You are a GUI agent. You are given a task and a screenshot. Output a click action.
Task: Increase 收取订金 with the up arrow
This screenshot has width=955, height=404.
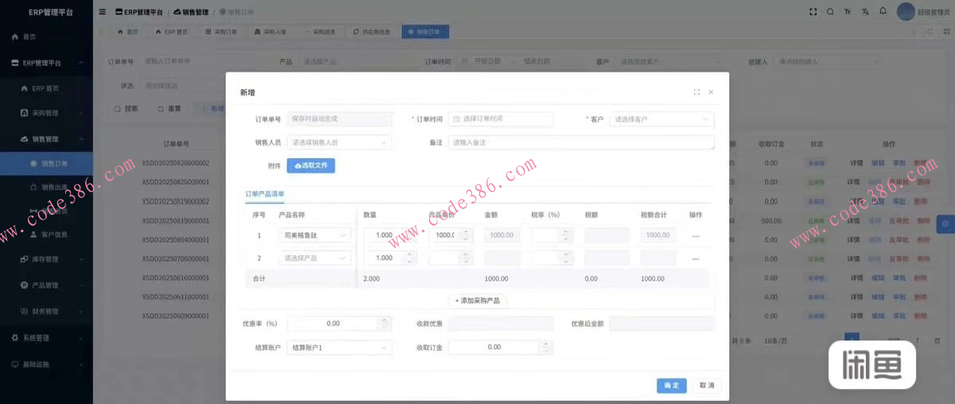tap(547, 344)
